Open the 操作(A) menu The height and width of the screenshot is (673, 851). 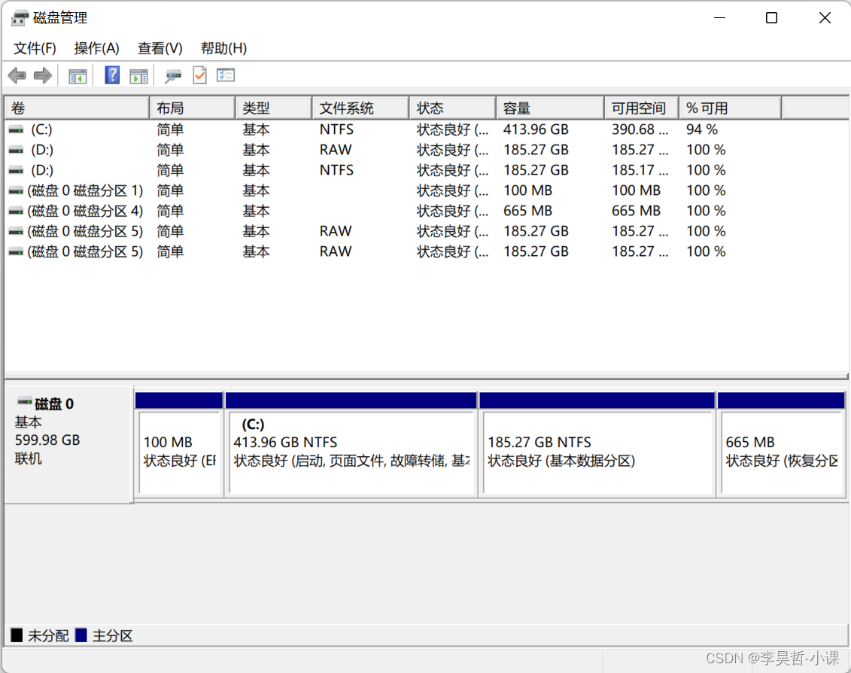coord(96,48)
